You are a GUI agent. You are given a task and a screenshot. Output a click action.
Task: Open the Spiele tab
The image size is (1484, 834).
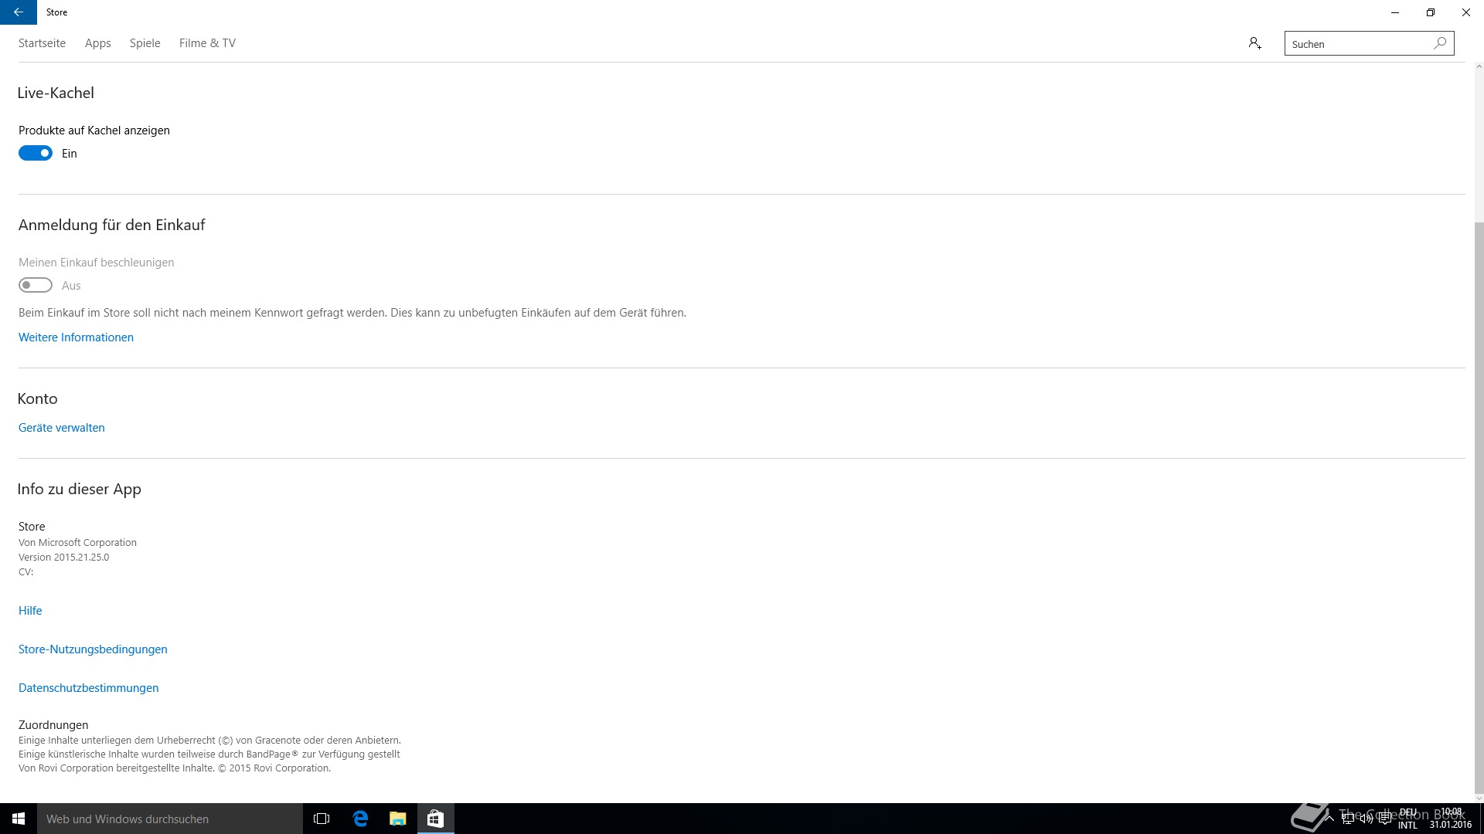145,43
